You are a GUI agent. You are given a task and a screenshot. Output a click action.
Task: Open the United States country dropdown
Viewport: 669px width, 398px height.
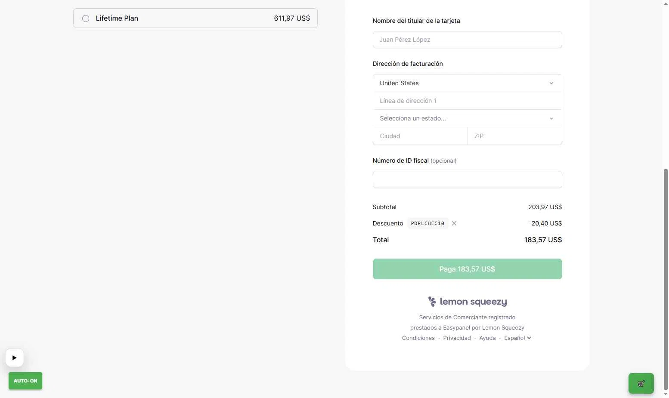467,83
